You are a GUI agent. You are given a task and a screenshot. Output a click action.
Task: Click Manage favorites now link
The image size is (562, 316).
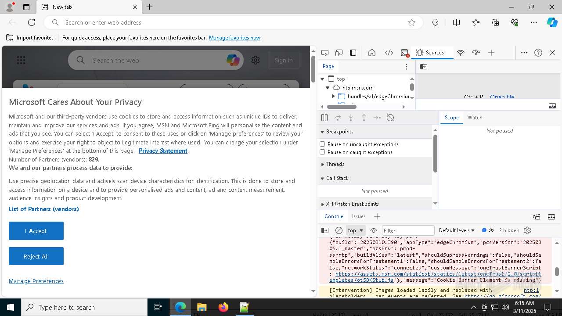pos(234,38)
